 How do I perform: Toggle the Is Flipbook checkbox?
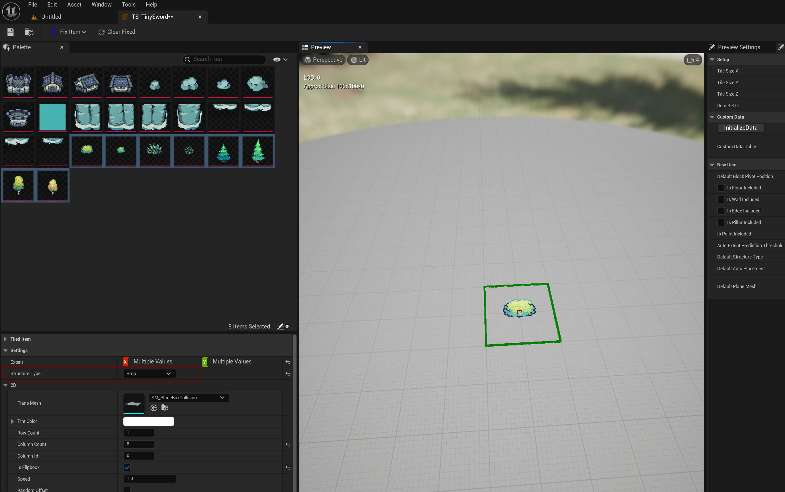127,467
